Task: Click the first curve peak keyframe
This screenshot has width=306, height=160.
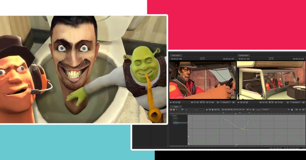Action: point(224,120)
